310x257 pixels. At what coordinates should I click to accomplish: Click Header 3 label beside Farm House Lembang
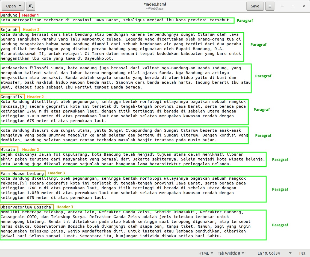click(x=56, y=173)
